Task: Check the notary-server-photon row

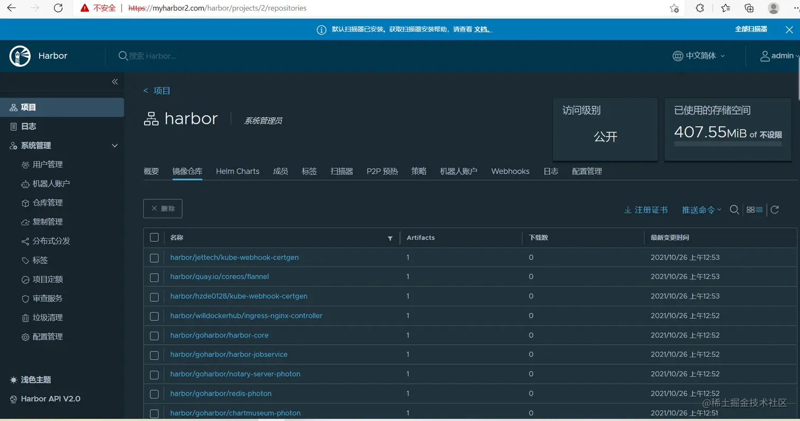Action: pos(154,375)
